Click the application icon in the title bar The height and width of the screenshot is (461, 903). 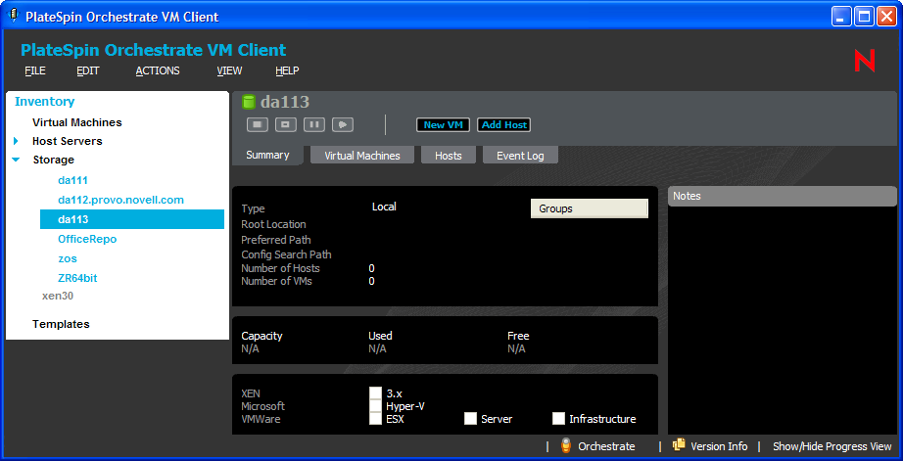(14, 16)
